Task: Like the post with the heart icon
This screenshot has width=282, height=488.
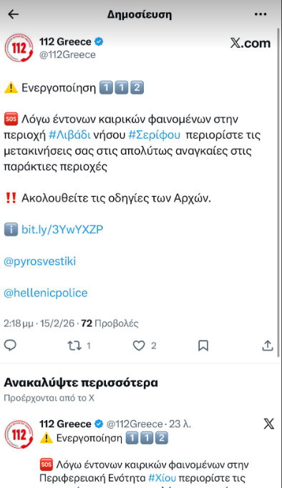Action: (x=139, y=346)
